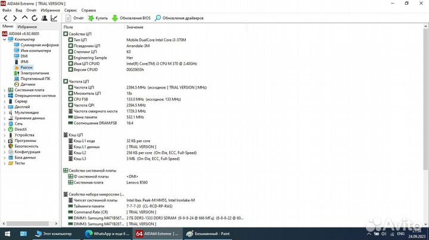The image size is (429, 240).
Task: Click the scroll-down arrow of main panel
Action: pos(425,224)
